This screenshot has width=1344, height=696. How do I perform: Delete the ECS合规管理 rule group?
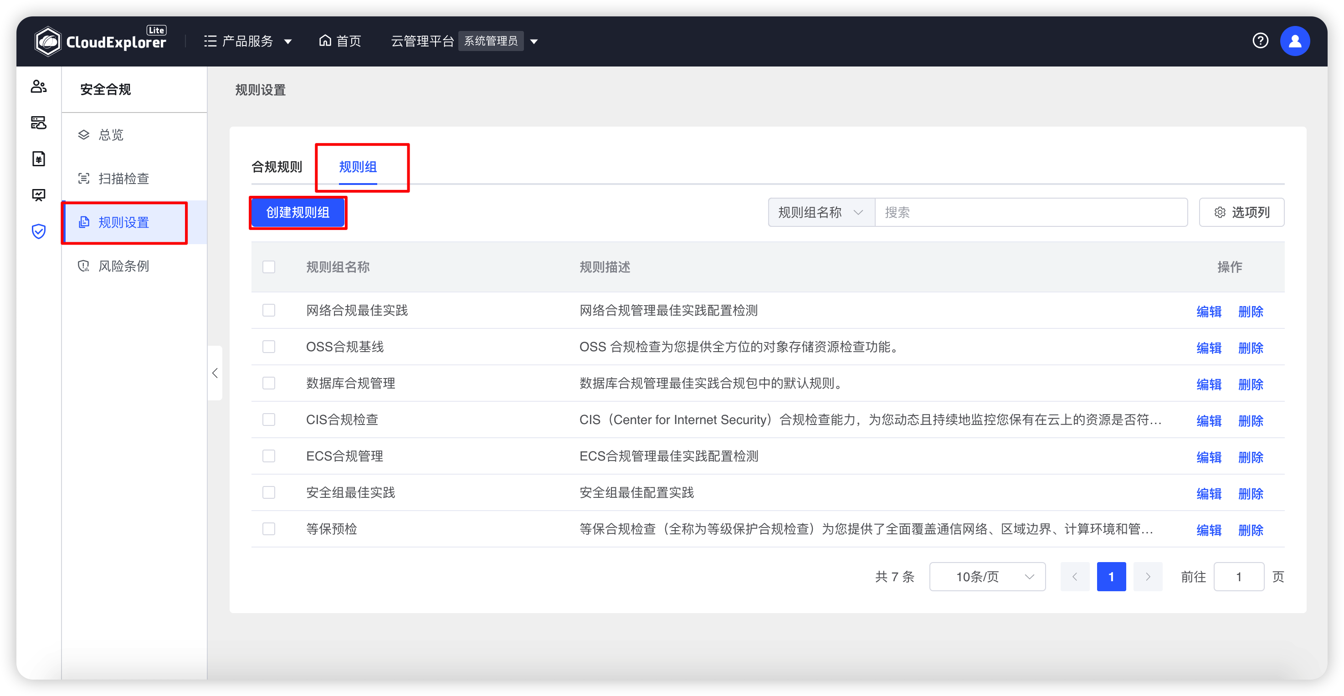1251,458
